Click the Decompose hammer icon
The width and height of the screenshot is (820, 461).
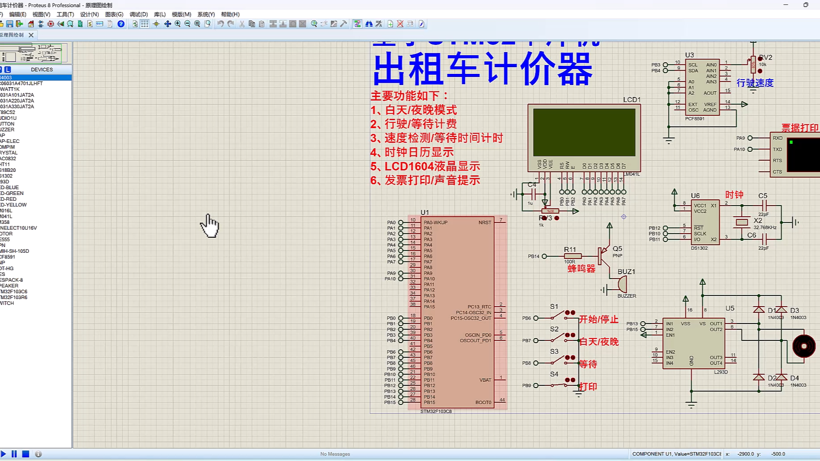[x=343, y=24]
